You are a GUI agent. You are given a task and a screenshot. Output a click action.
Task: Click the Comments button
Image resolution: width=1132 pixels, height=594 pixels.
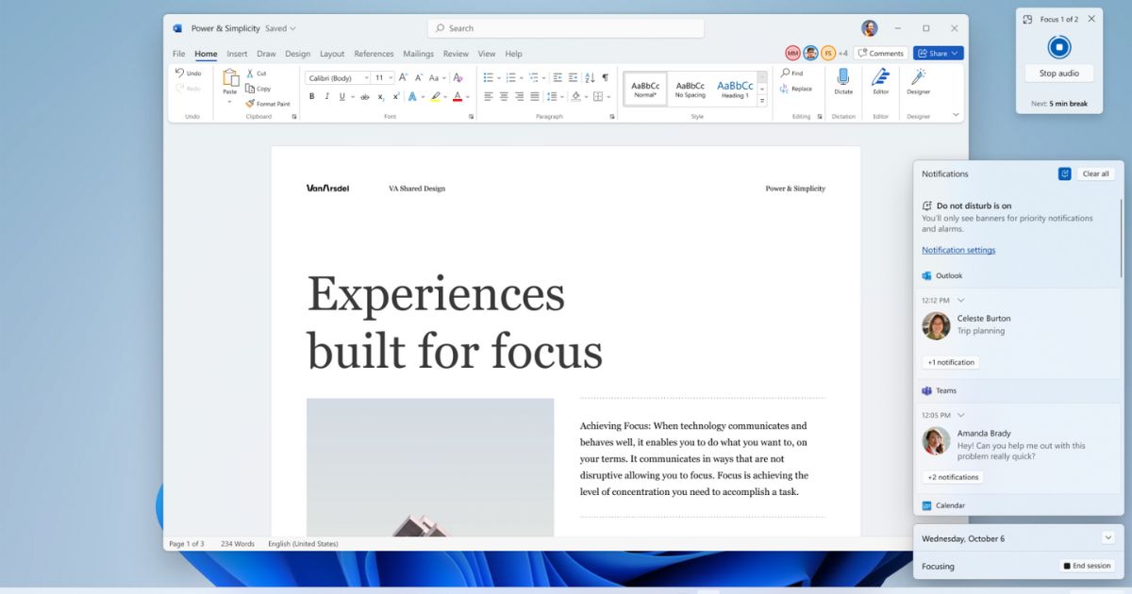(880, 54)
